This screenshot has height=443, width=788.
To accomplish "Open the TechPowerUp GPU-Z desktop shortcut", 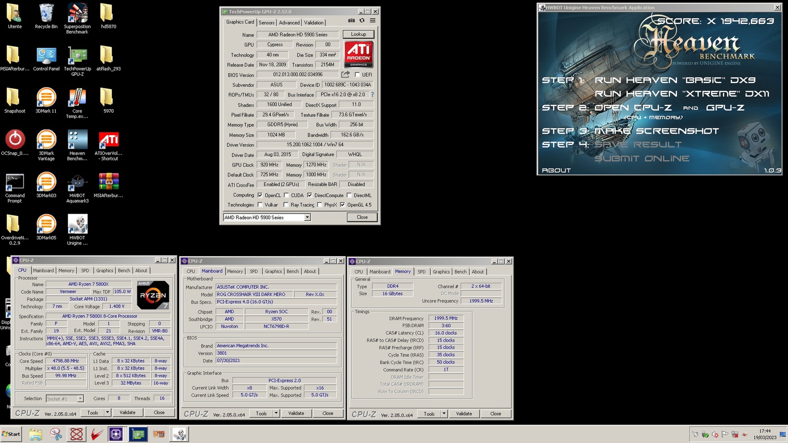I will 77,60.
